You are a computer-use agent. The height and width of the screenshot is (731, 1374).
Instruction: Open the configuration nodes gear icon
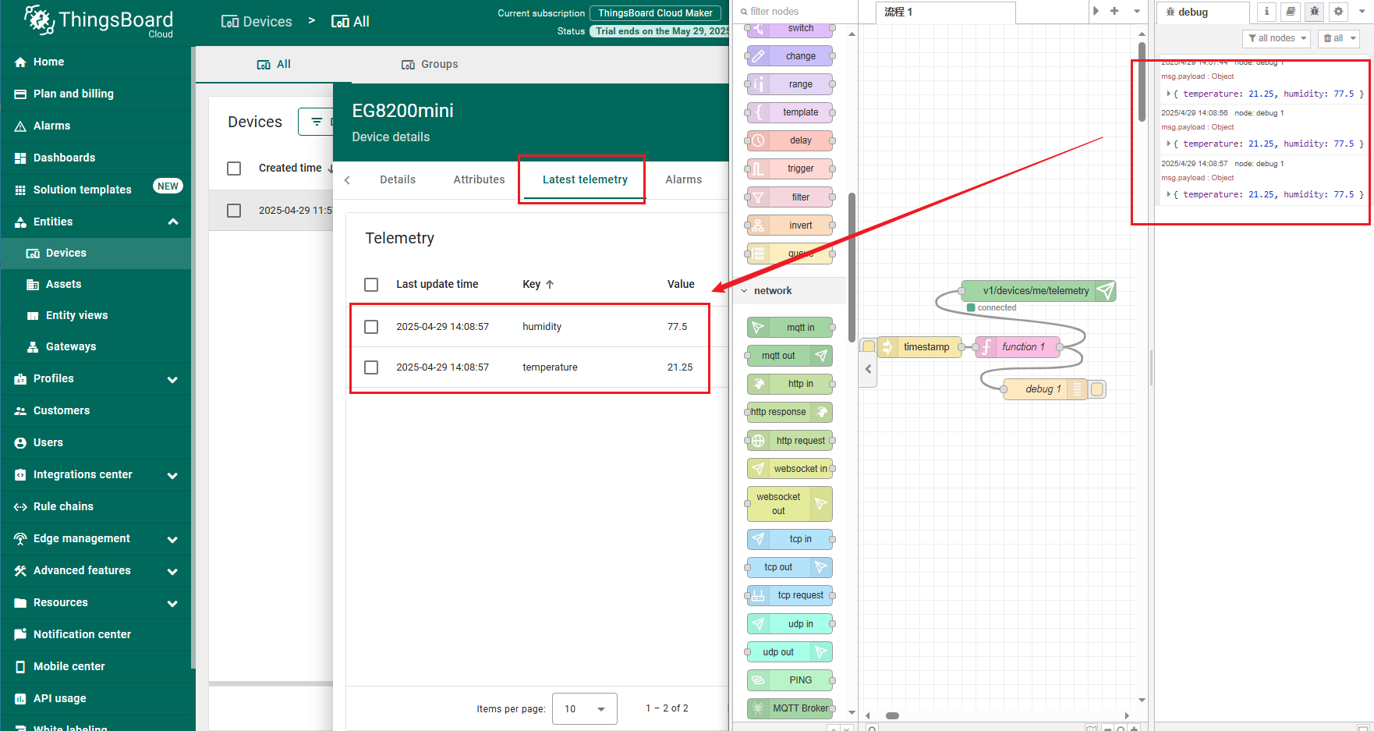(x=1339, y=12)
